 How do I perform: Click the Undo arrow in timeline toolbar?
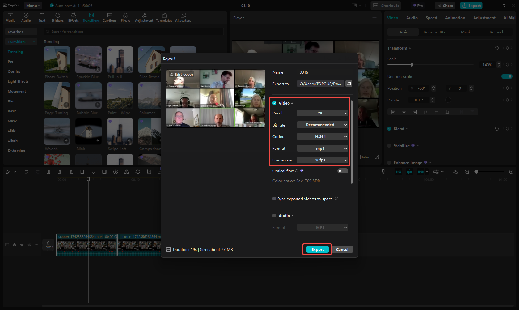point(27,172)
